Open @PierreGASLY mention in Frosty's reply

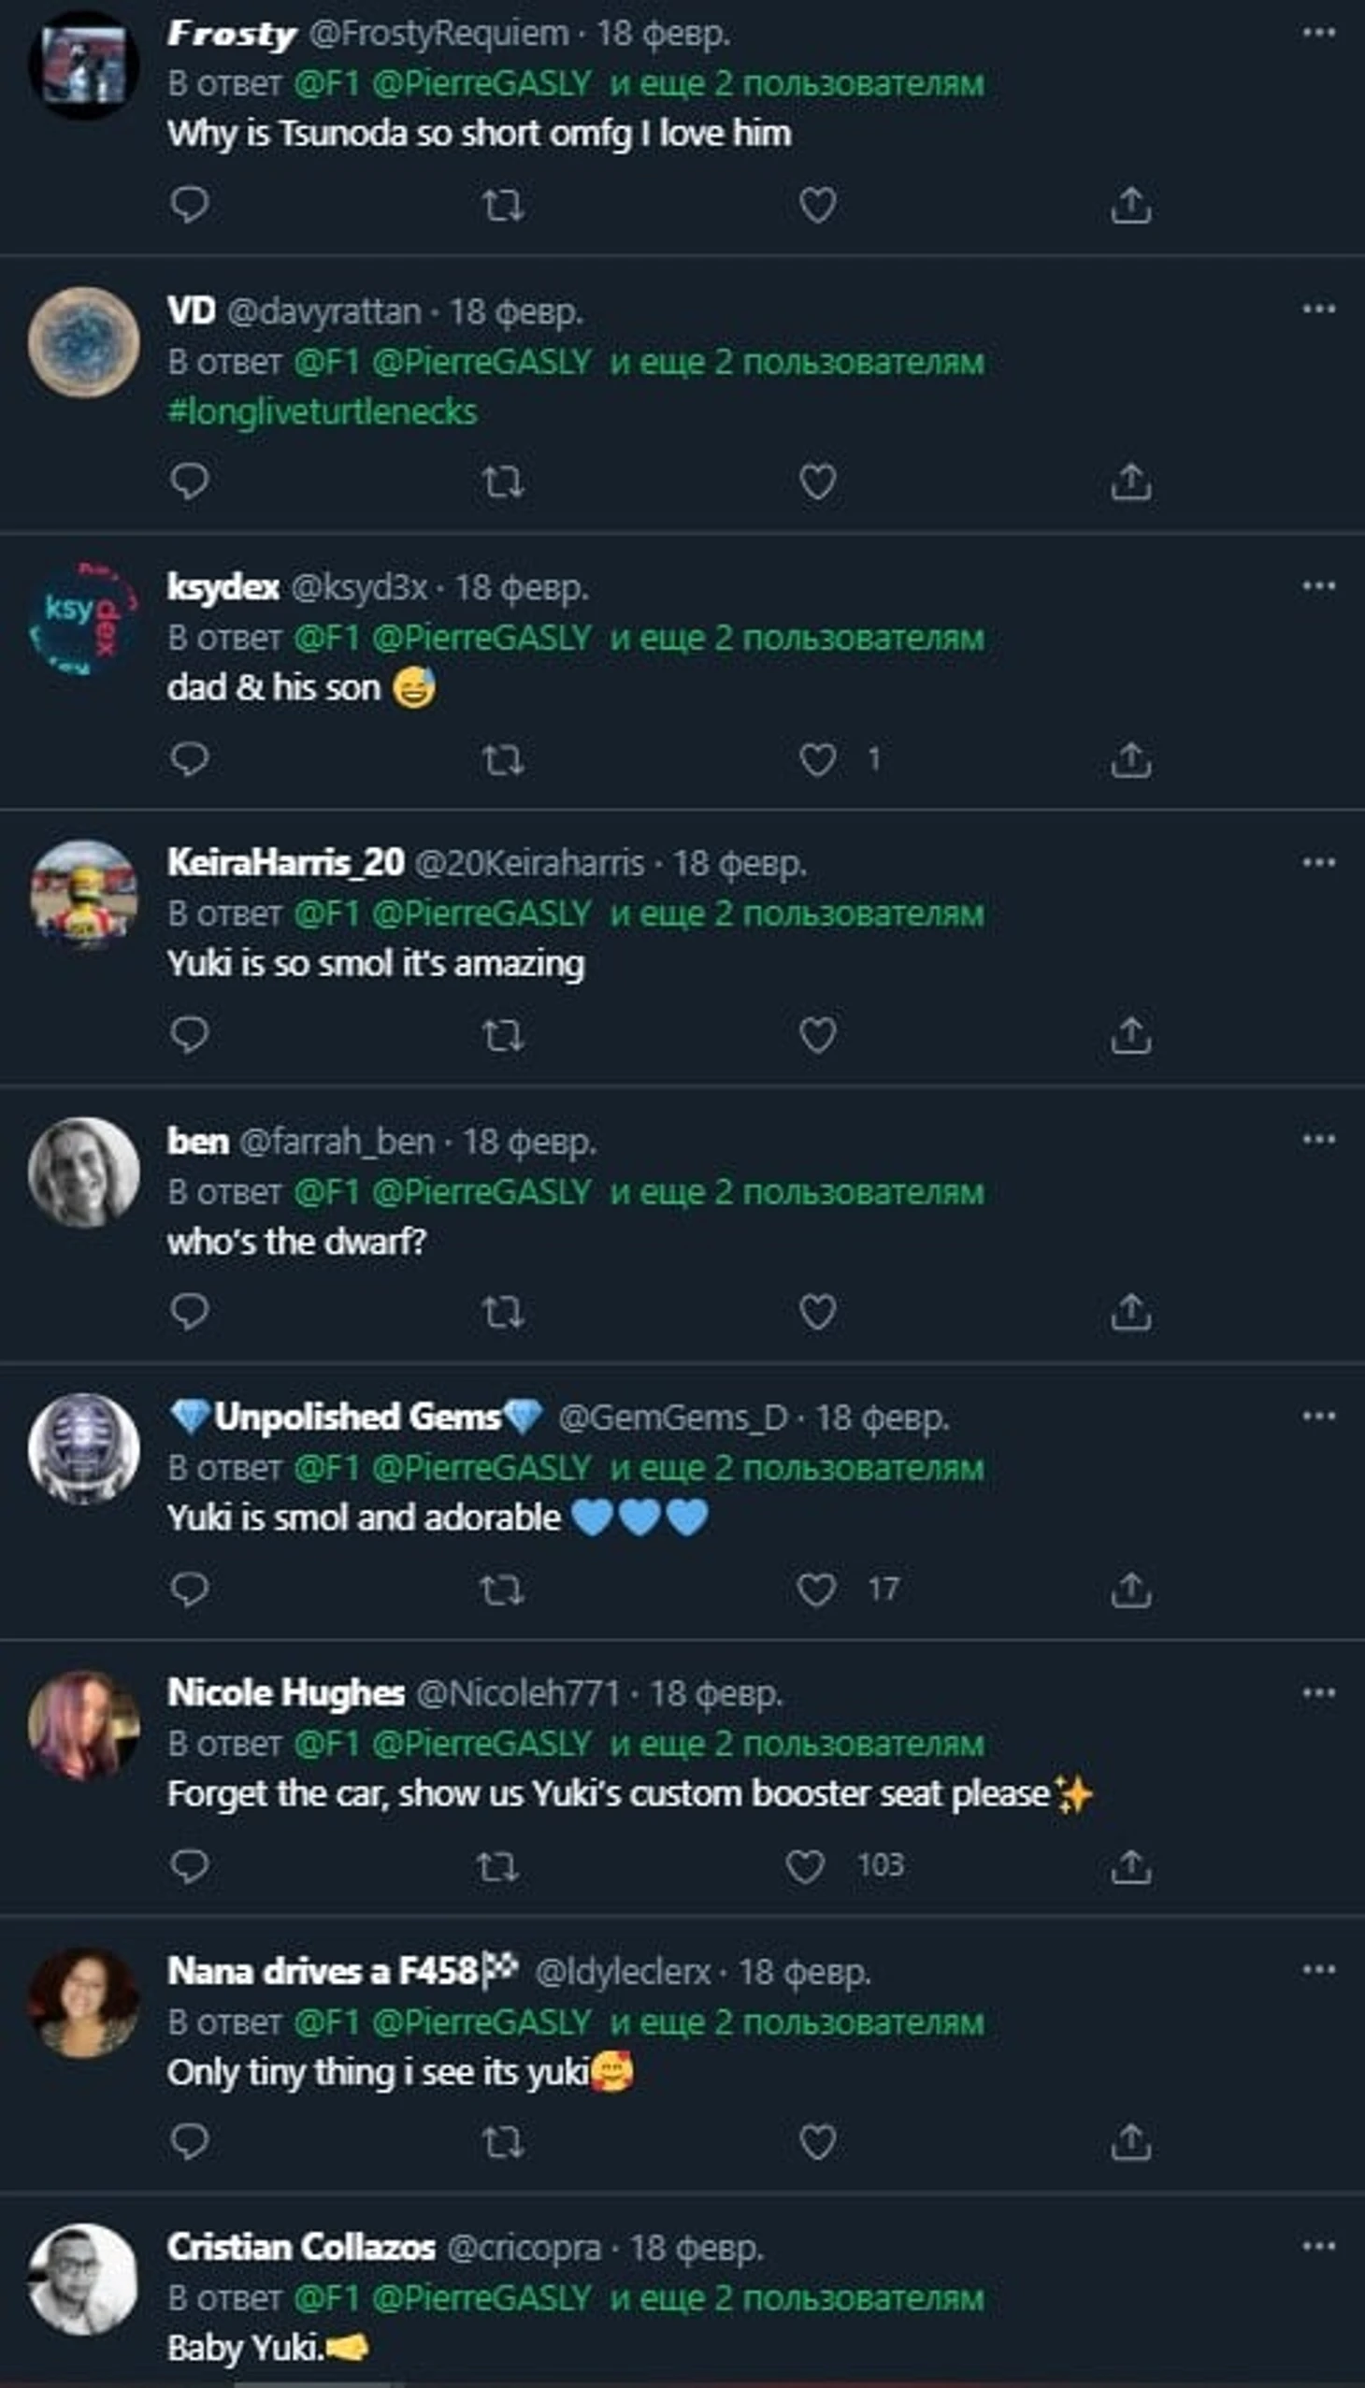[x=481, y=83]
